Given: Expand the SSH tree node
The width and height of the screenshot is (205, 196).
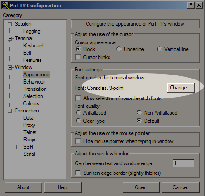Looking at the screenshot, I should click(18, 147).
